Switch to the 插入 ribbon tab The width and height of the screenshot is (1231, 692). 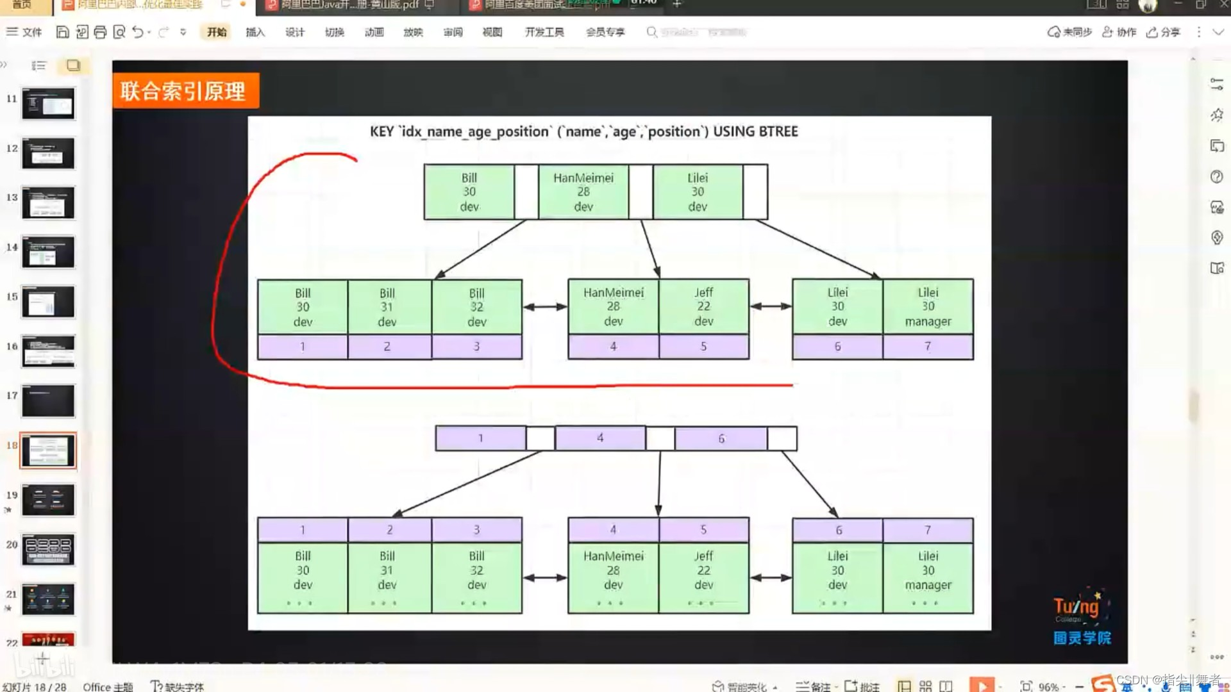click(255, 32)
